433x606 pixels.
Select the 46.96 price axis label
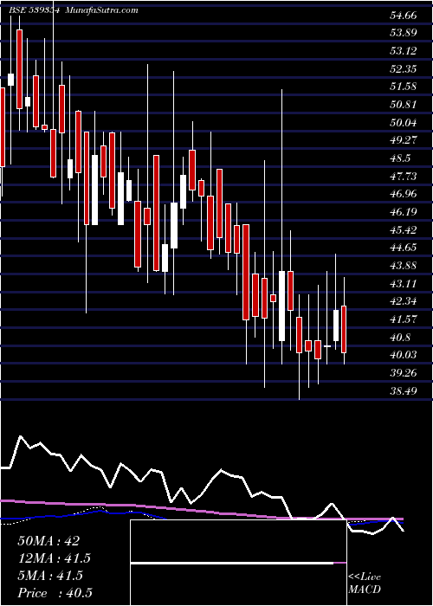point(404,194)
